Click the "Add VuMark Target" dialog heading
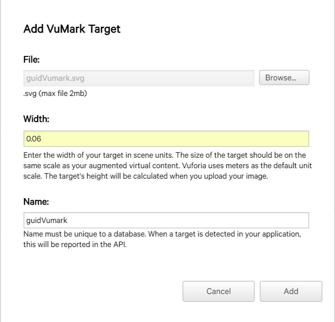 click(72, 29)
